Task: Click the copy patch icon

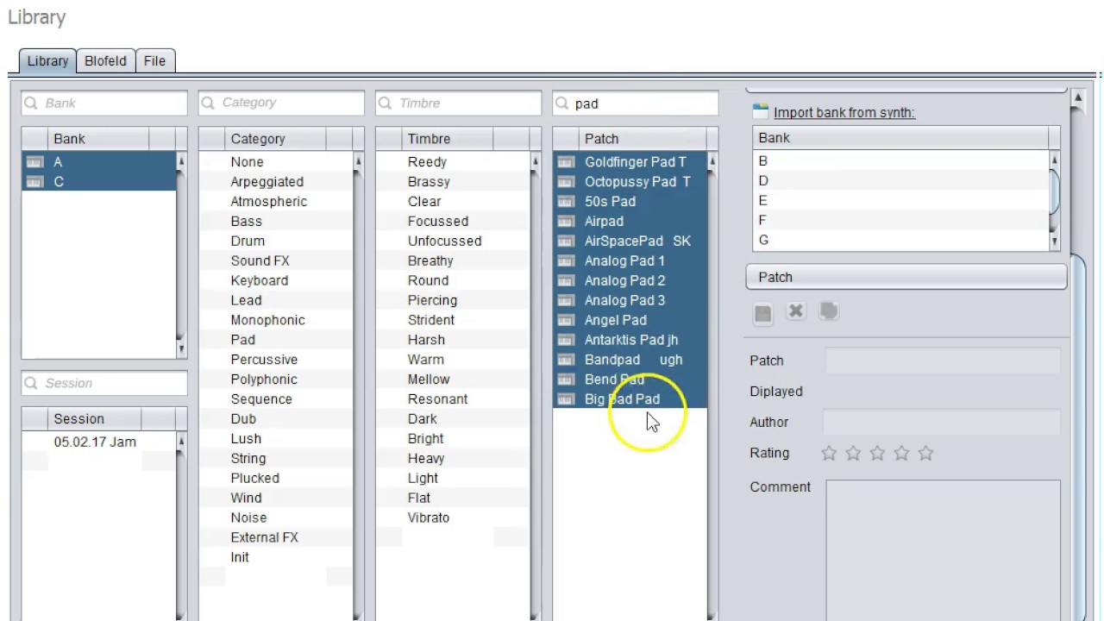Action: 829,311
